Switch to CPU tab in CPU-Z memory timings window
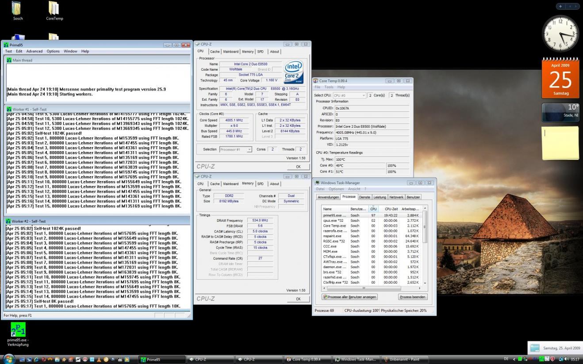The image size is (583, 364). coord(200,184)
